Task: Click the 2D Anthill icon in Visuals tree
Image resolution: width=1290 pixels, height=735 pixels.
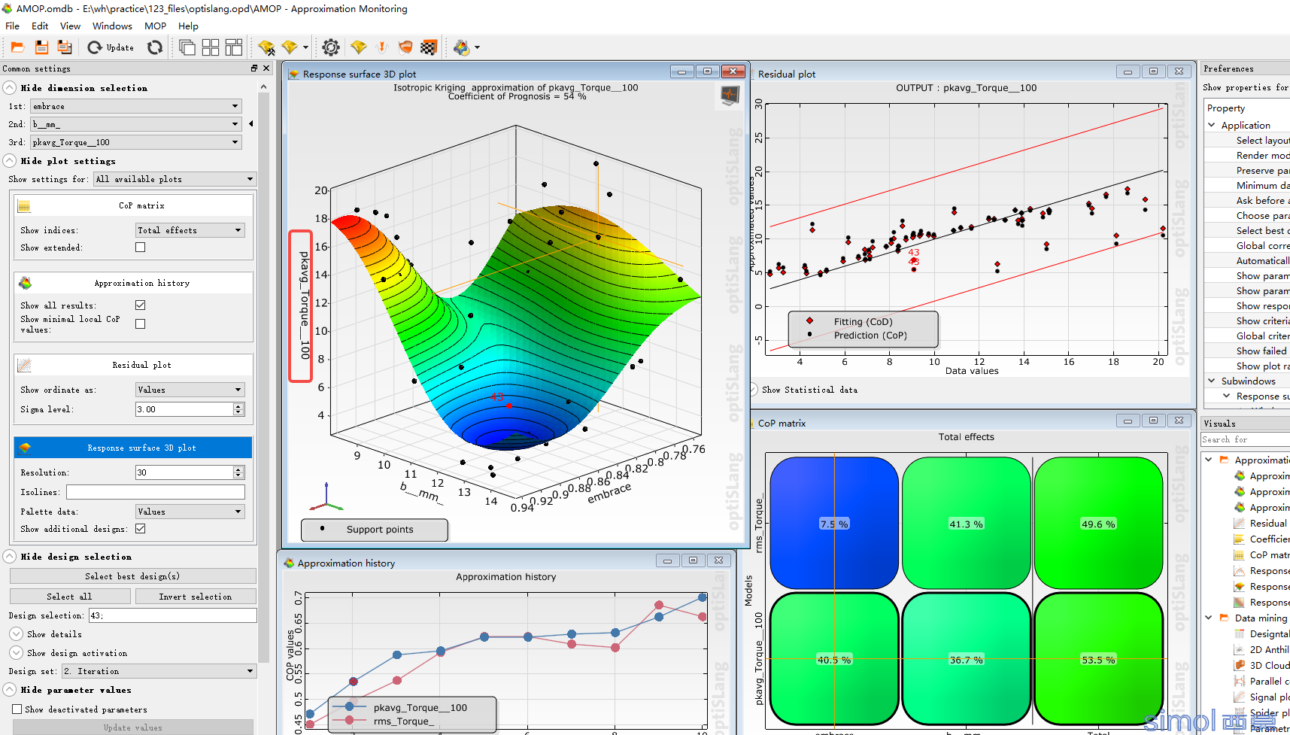Action: coord(1240,649)
